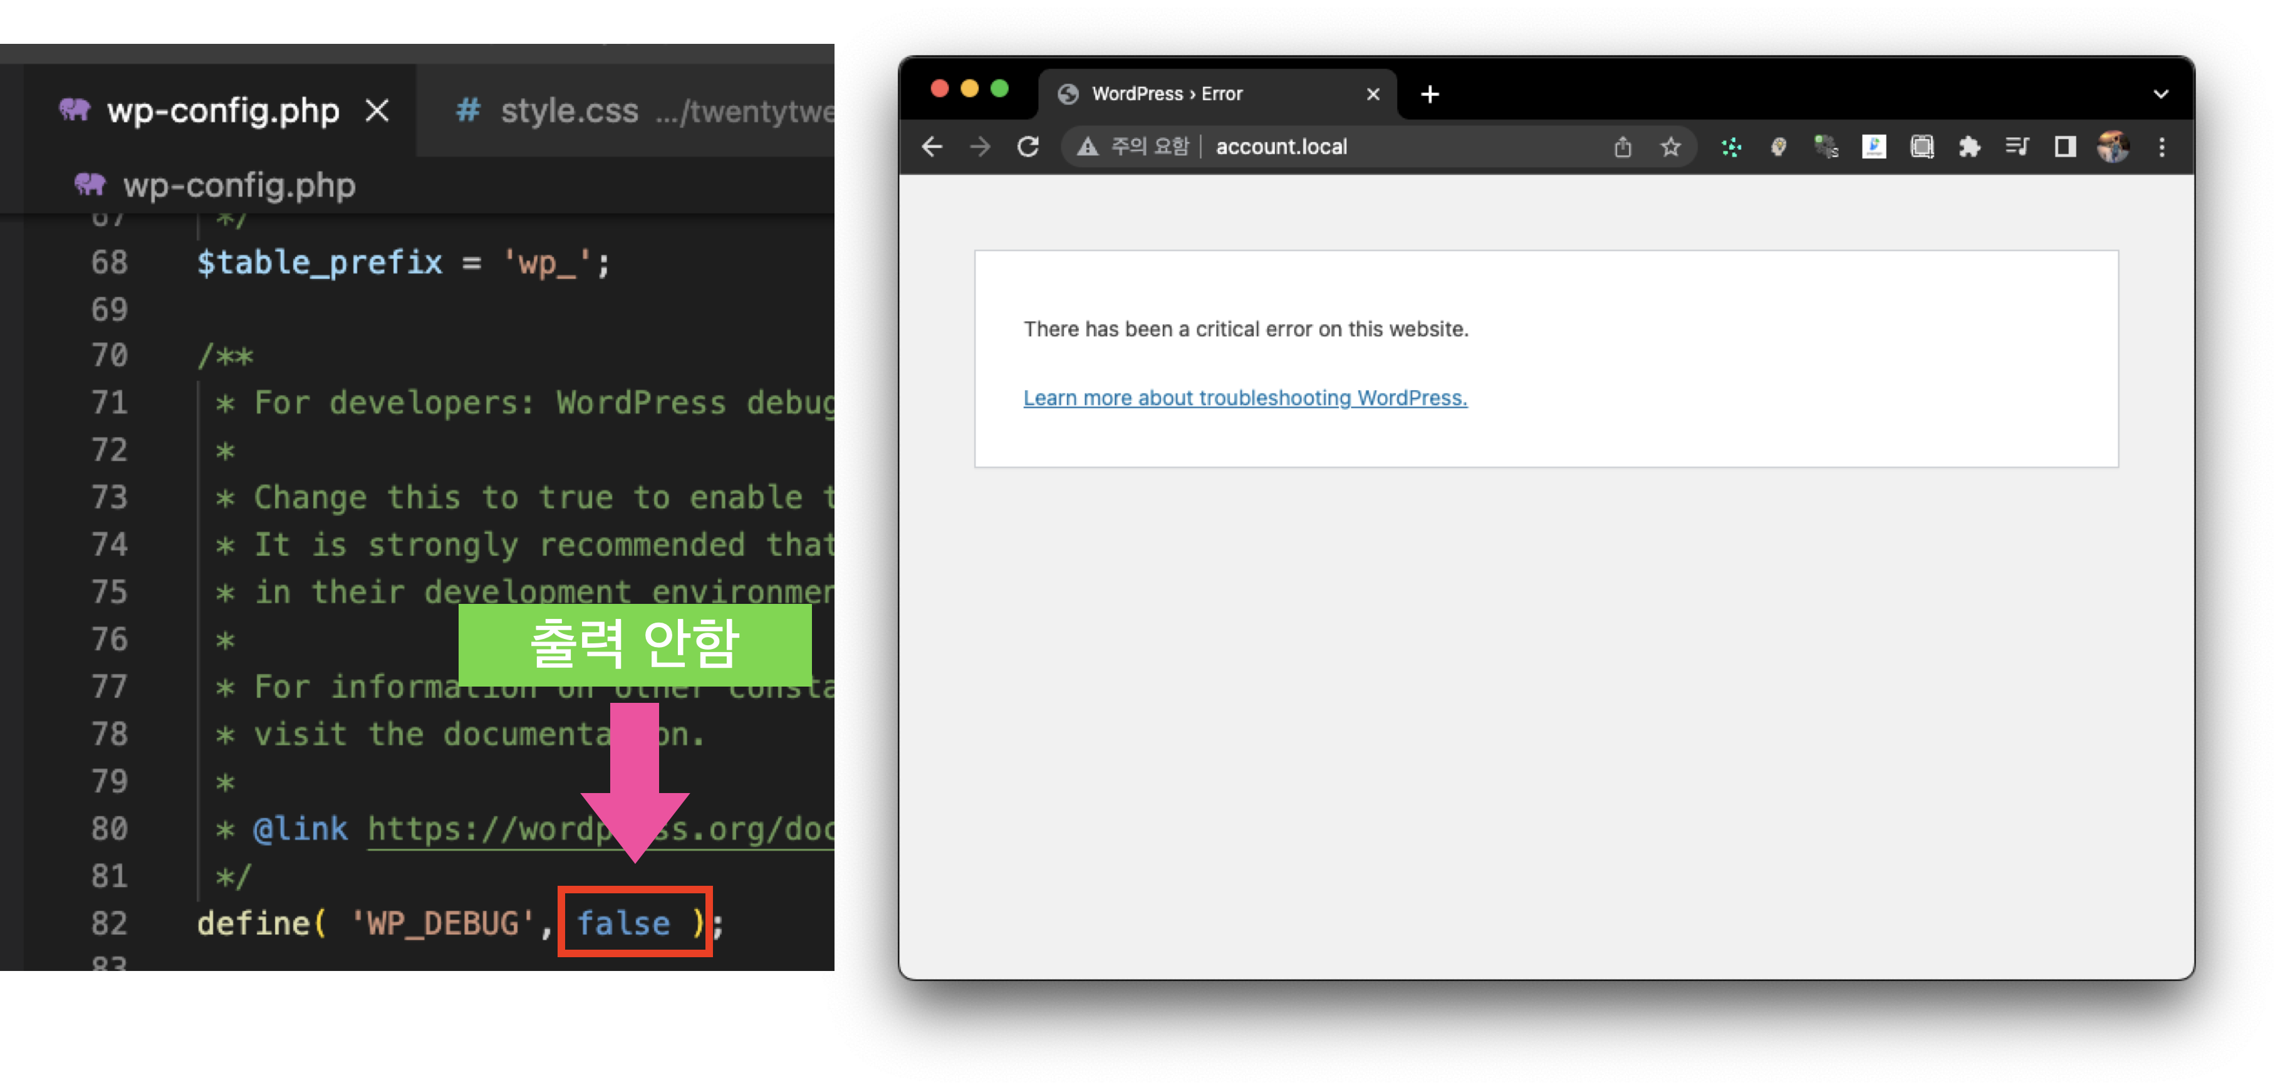Image resolution: width=2278 pixels, height=1090 pixels.
Task: Open the Chrome three-dot menu
Action: pos(2161,147)
